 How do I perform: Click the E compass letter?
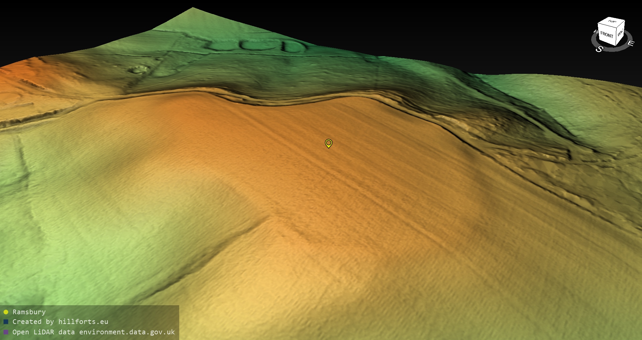click(x=630, y=43)
